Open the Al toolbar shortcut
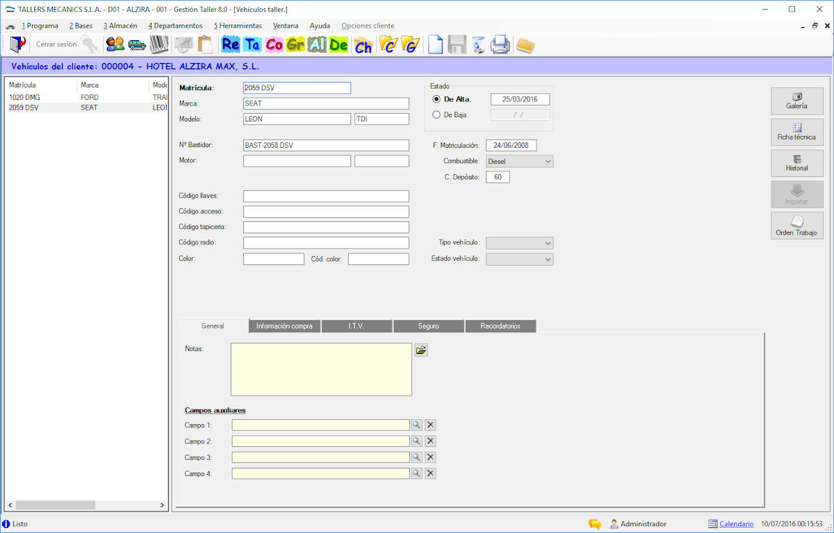 [x=317, y=45]
